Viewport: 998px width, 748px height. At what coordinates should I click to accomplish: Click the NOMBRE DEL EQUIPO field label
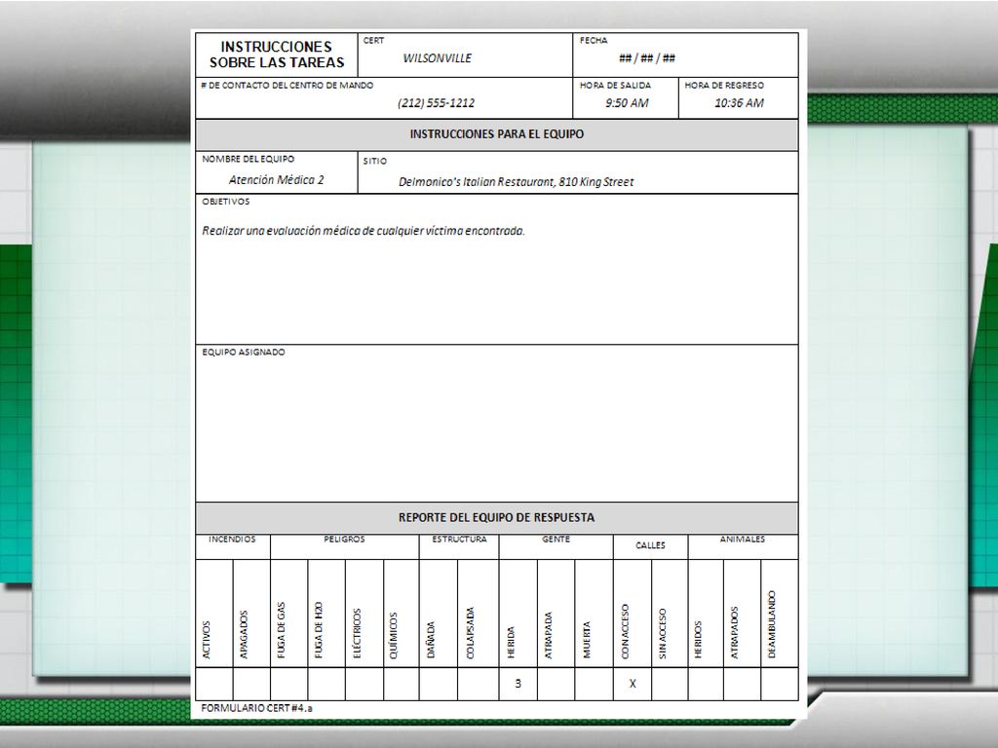pos(249,159)
